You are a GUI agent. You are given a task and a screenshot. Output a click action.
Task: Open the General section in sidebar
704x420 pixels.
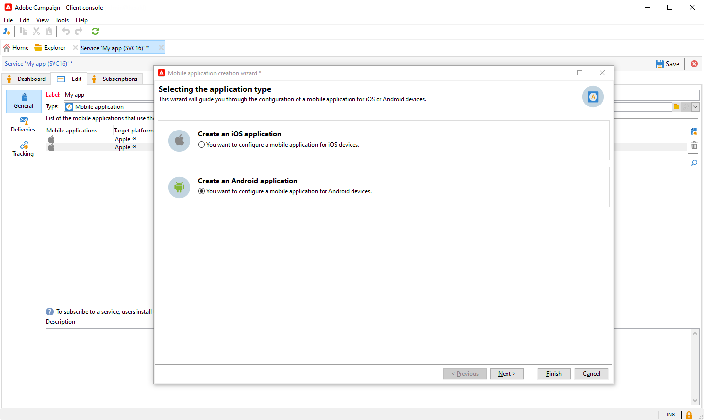24,101
